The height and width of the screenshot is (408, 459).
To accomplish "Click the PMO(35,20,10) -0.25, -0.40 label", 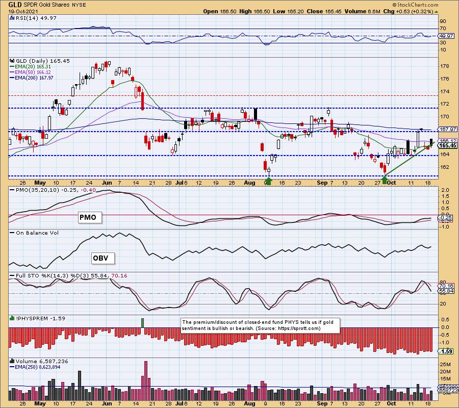I will click(x=53, y=190).
